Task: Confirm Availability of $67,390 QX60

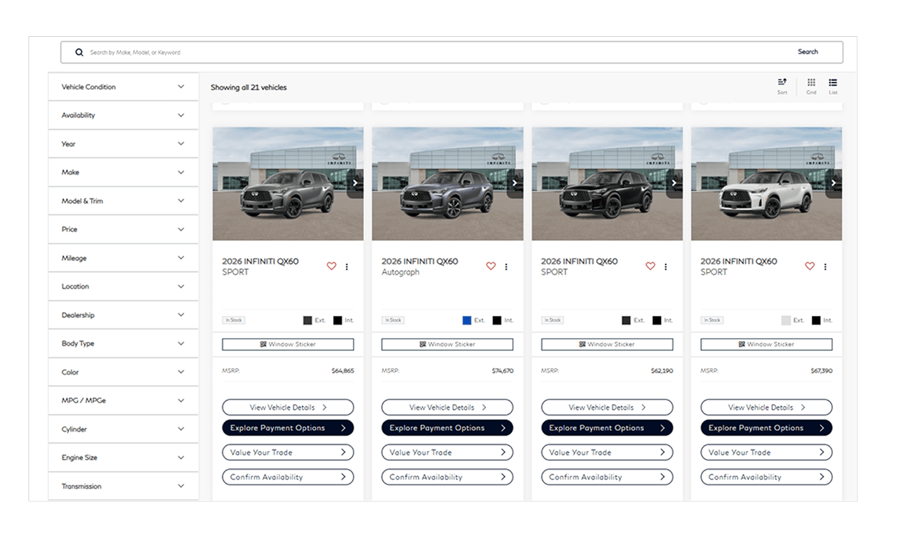Action: coord(767,477)
